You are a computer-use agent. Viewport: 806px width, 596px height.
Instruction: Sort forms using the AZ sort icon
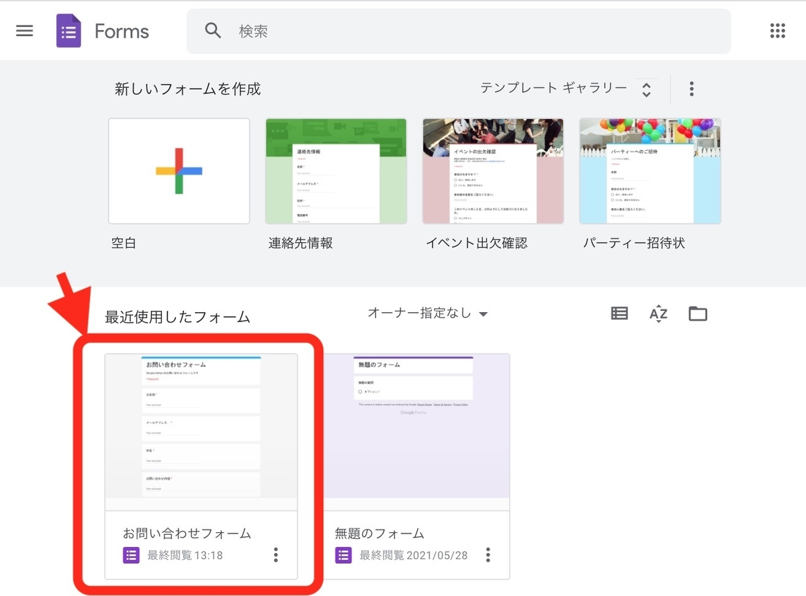pyautogui.click(x=658, y=313)
